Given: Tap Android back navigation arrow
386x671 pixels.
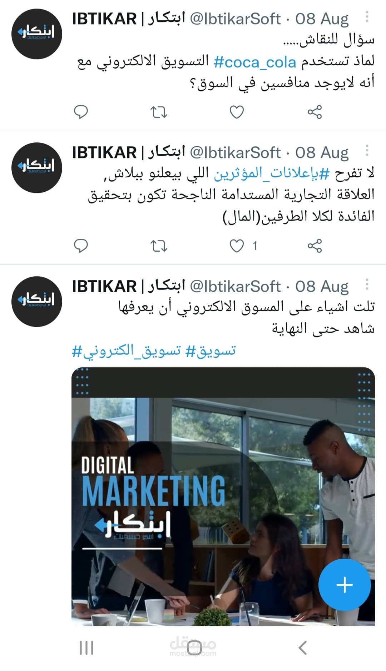Looking at the screenshot, I should pos(303,647).
